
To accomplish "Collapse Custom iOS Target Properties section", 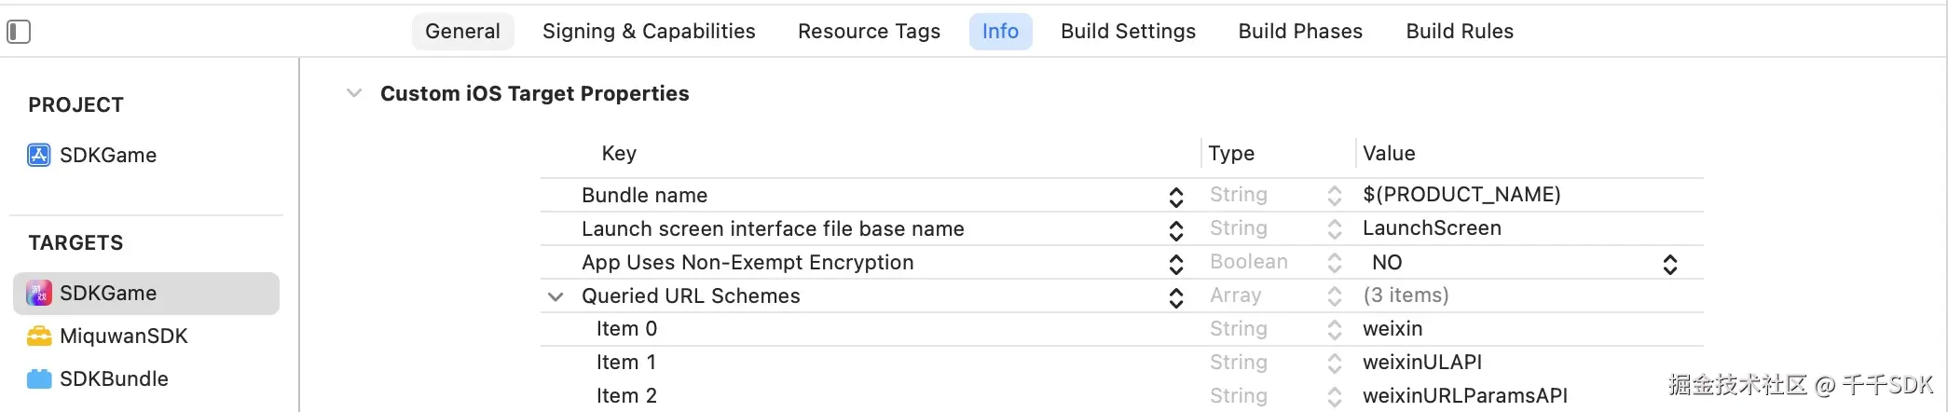I will click(354, 93).
